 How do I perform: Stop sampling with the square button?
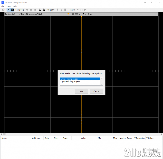pyautogui.click(x=31, y=10)
